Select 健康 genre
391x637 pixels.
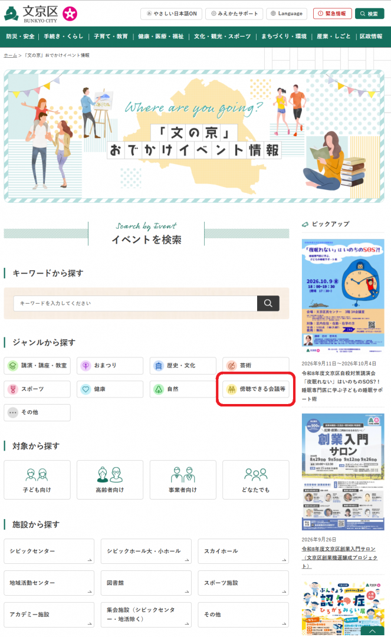[110, 389]
